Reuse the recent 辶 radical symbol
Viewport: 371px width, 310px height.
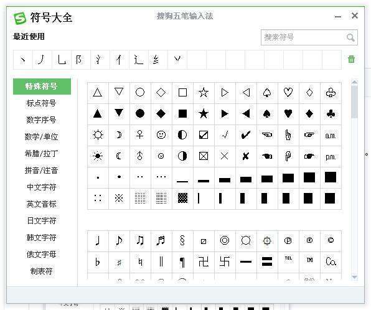click(x=138, y=60)
